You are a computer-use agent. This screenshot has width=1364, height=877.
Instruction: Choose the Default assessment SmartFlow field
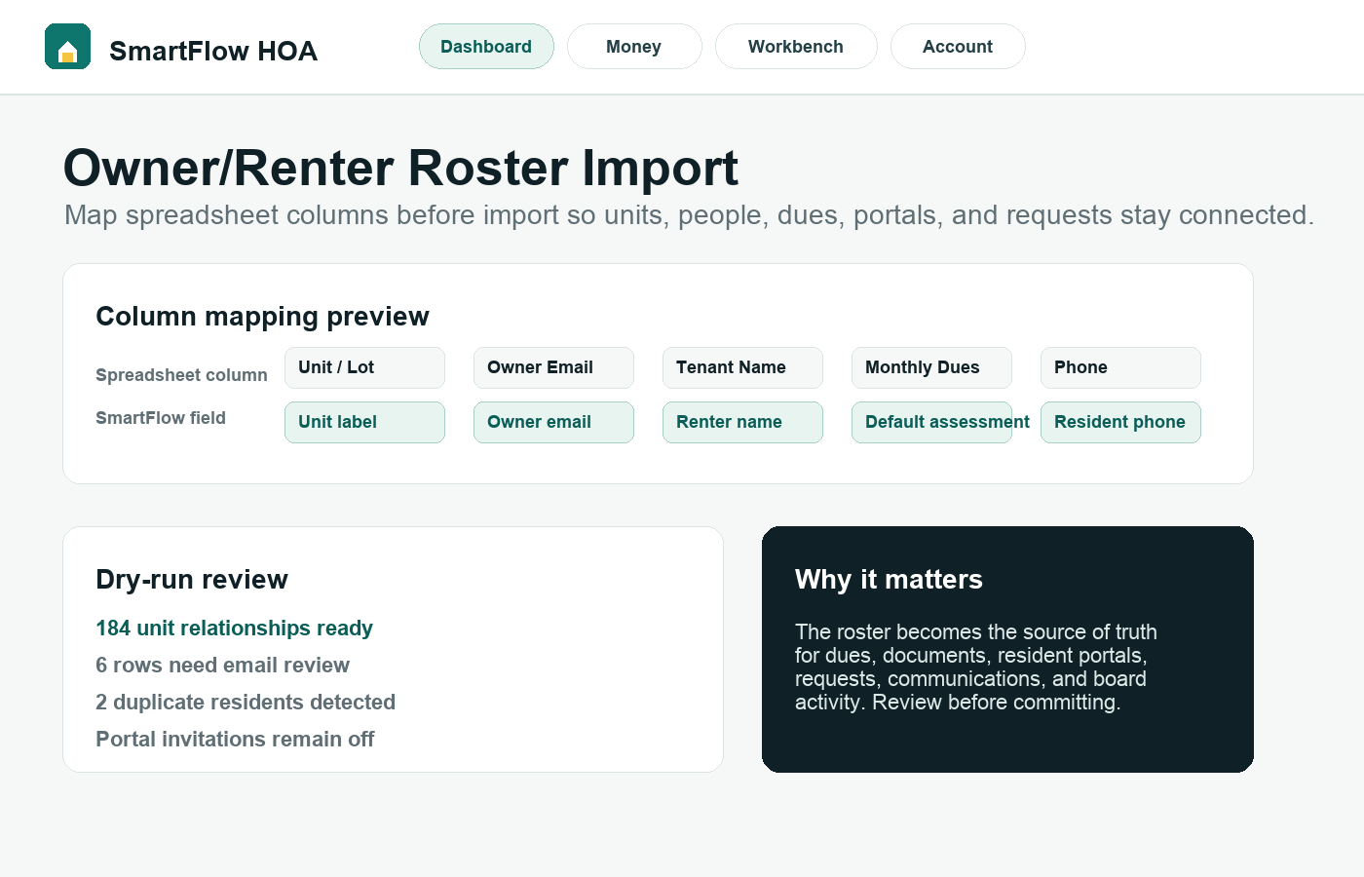[931, 422]
